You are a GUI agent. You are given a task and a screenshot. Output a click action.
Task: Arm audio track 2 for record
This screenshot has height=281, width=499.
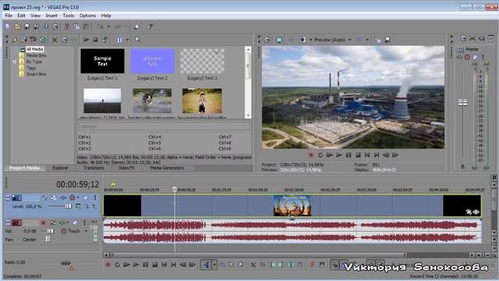click(43, 222)
